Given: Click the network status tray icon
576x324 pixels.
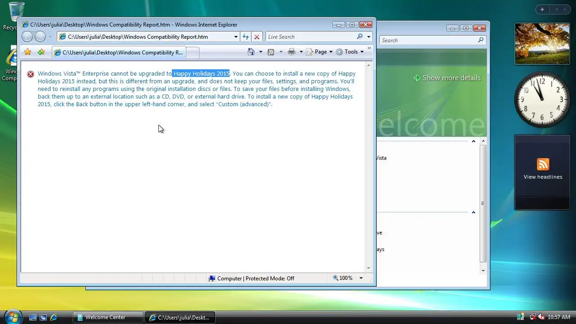Looking at the screenshot, I should point(532,317).
